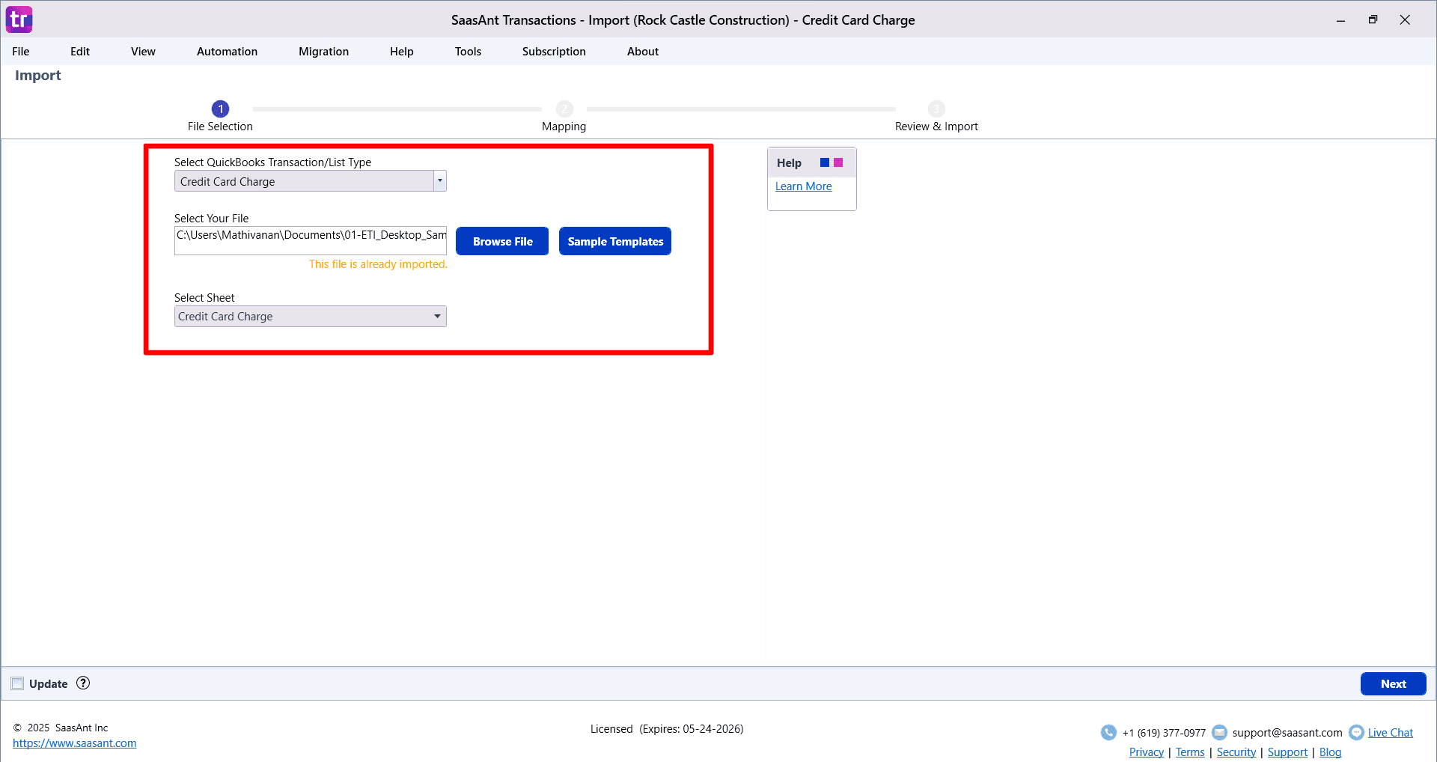Open the Subscription menu

tap(554, 52)
